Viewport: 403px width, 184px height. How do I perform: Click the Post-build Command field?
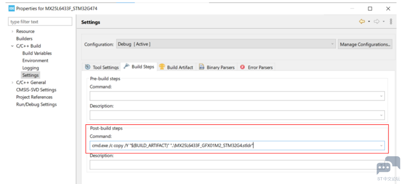(237, 146)
